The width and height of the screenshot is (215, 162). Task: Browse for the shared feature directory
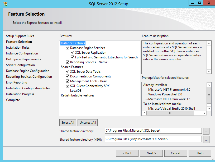[x=206, y=131]
